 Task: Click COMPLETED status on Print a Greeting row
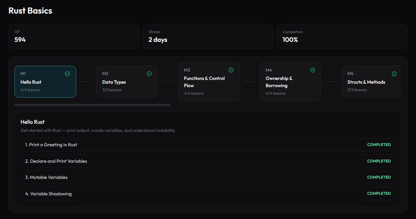[379, 145]
